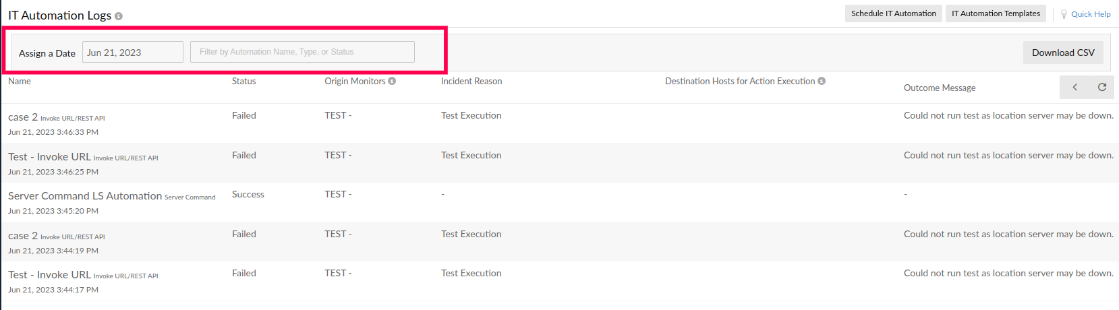Click the Schedule IT Automation button
Viewport: 1119px width, 310px height.
[x=893, y=13]
